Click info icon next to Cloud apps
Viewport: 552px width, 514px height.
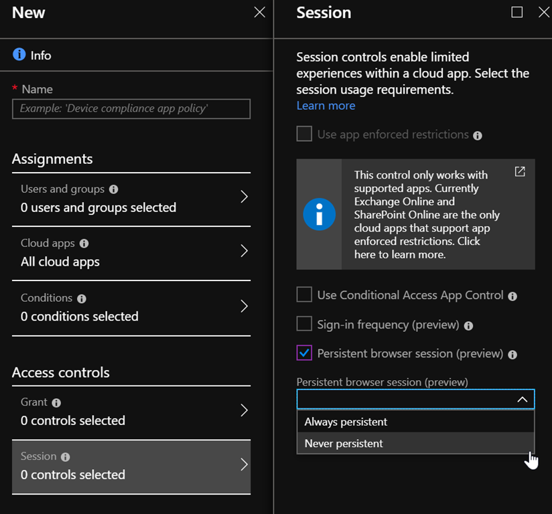pyautogui.click(x=84, y=244)
